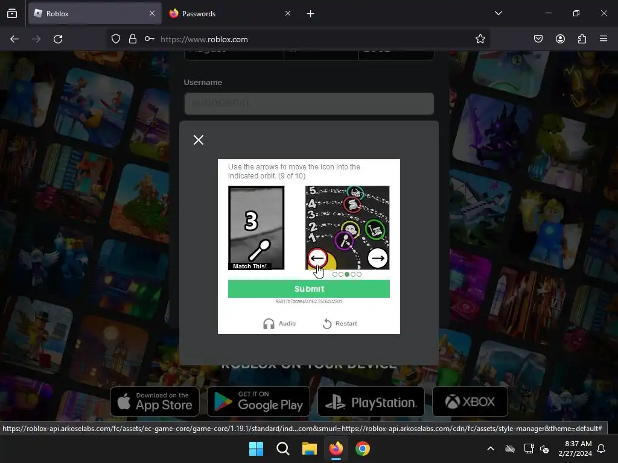Select the first puzzle pagination dot
Screen dimensions: 618x463
pos(334,274)
